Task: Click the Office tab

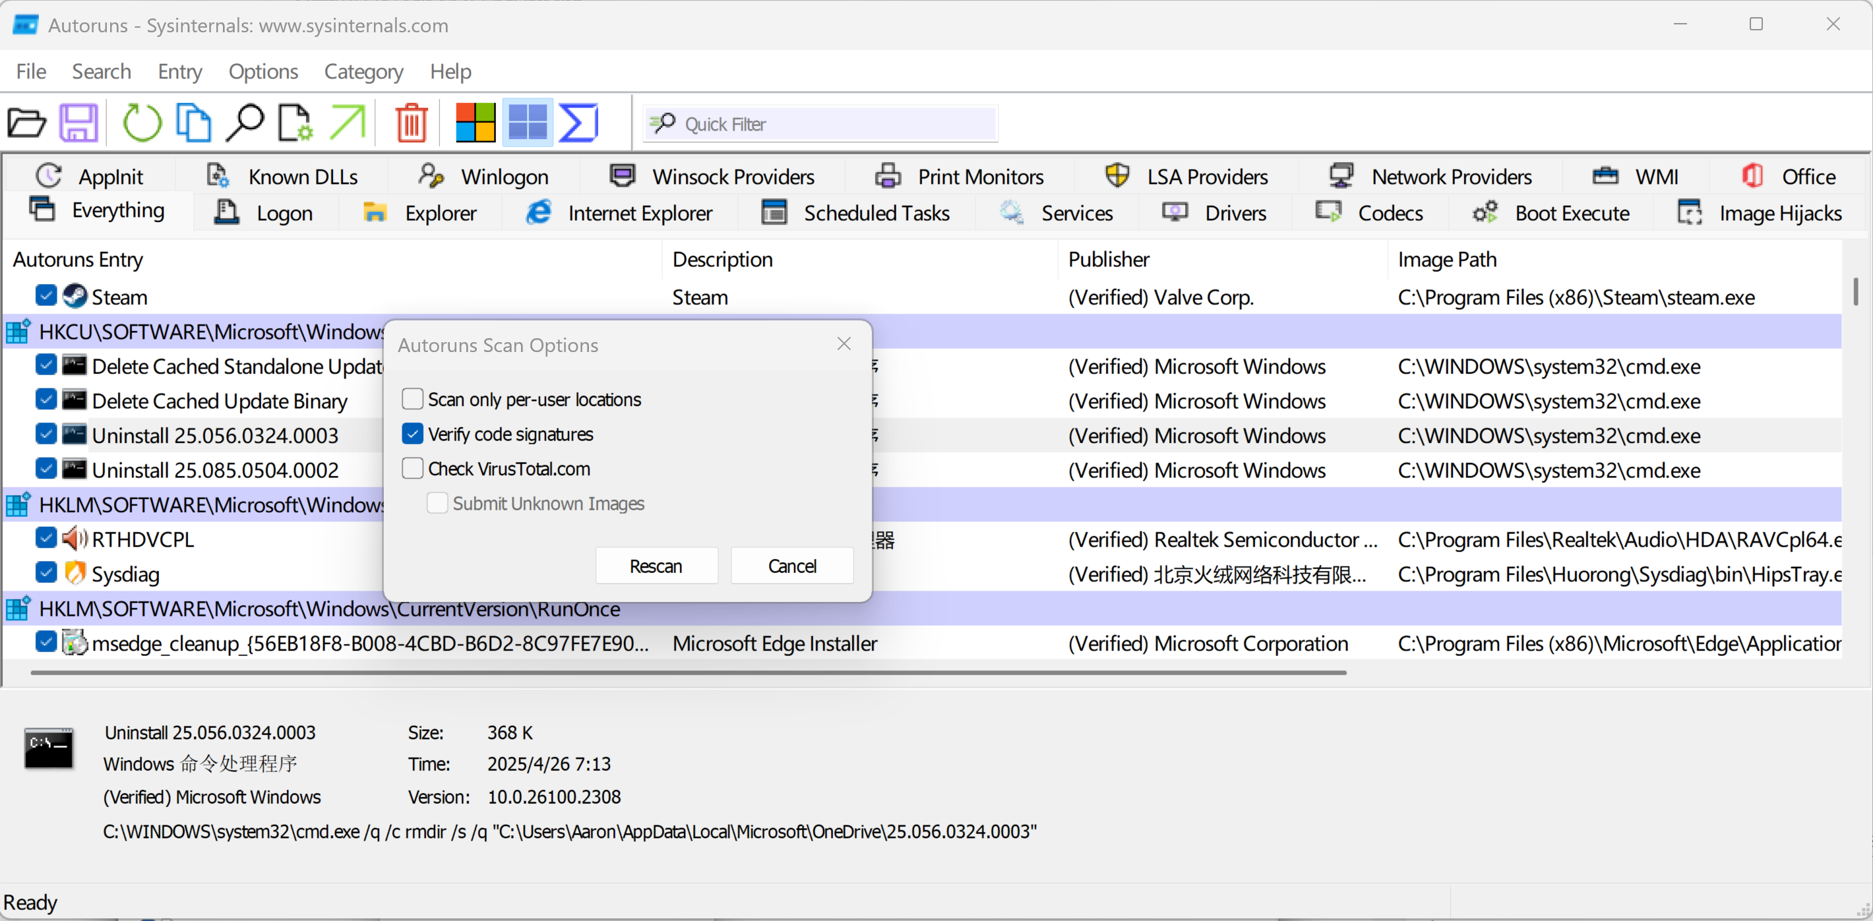Action: (1788, 177)
